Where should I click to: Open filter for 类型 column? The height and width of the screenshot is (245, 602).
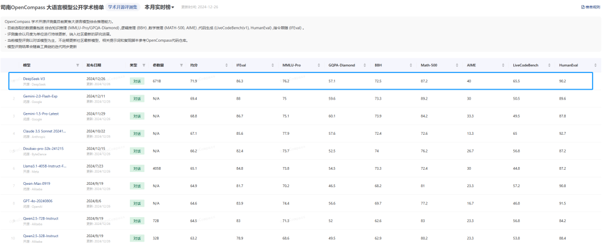click(144, 65)
